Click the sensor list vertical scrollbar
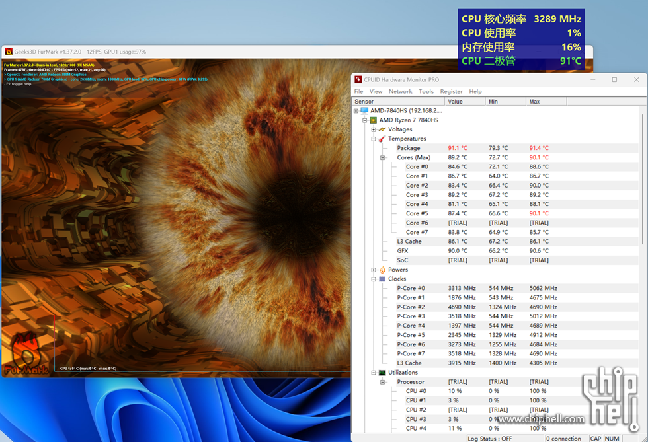Image resolution: width=648 pixels, height=442 pixels. [643, 178]
